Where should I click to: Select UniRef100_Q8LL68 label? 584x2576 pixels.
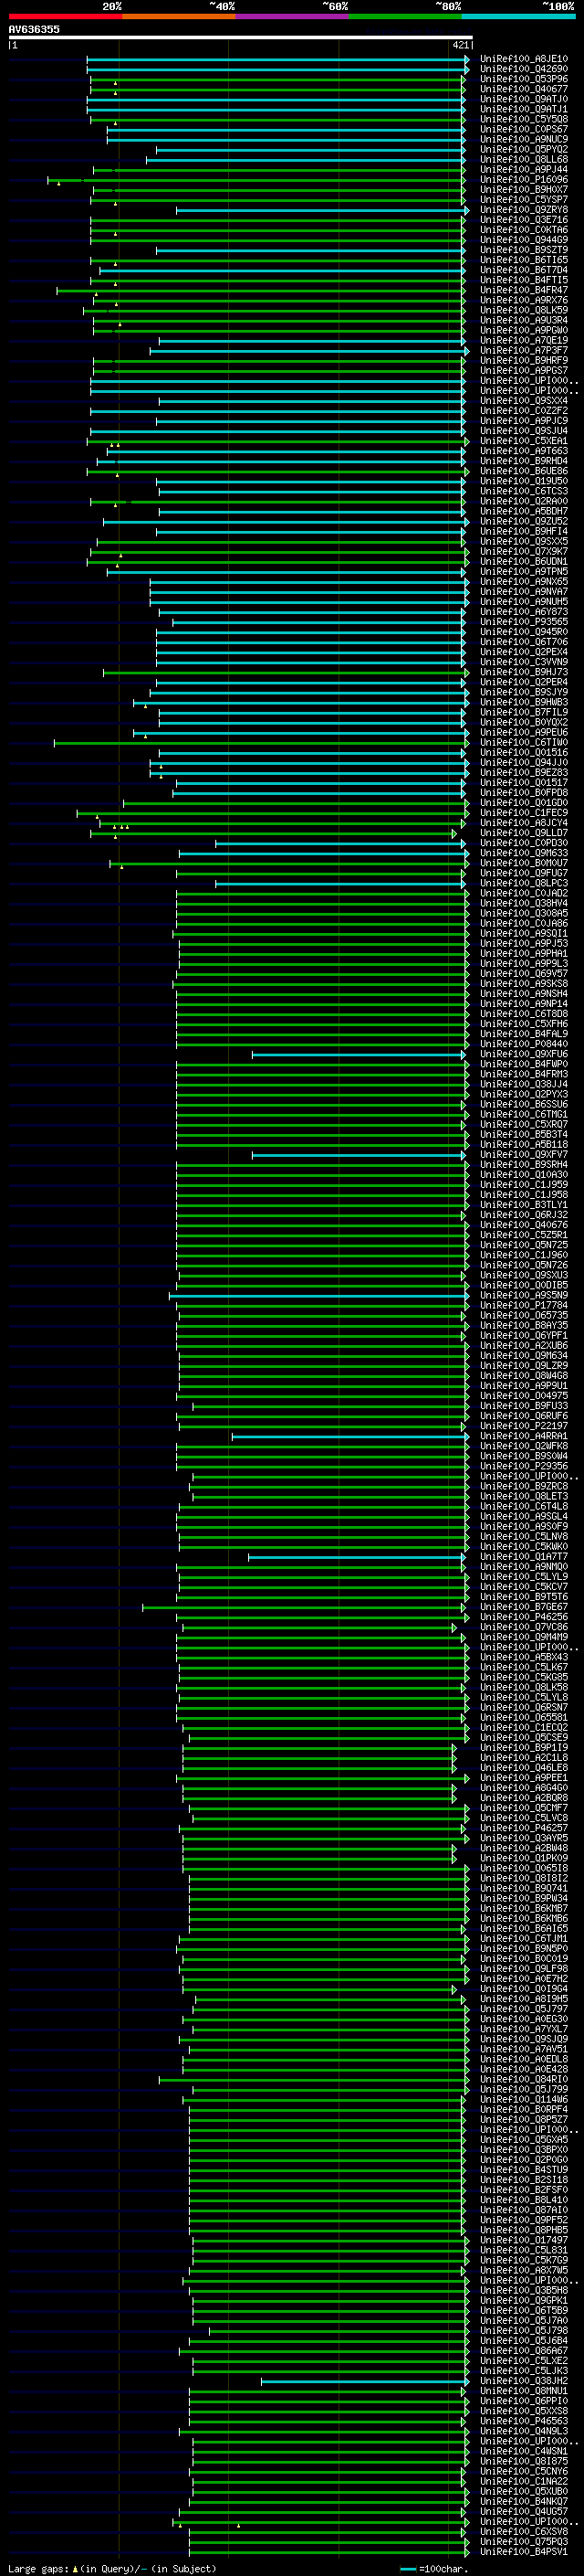(x=523, y=159)
